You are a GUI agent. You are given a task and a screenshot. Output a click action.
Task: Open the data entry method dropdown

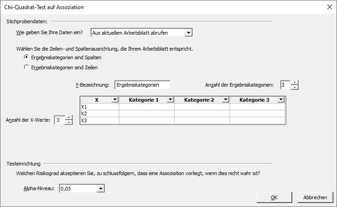[x=188, y=33]
